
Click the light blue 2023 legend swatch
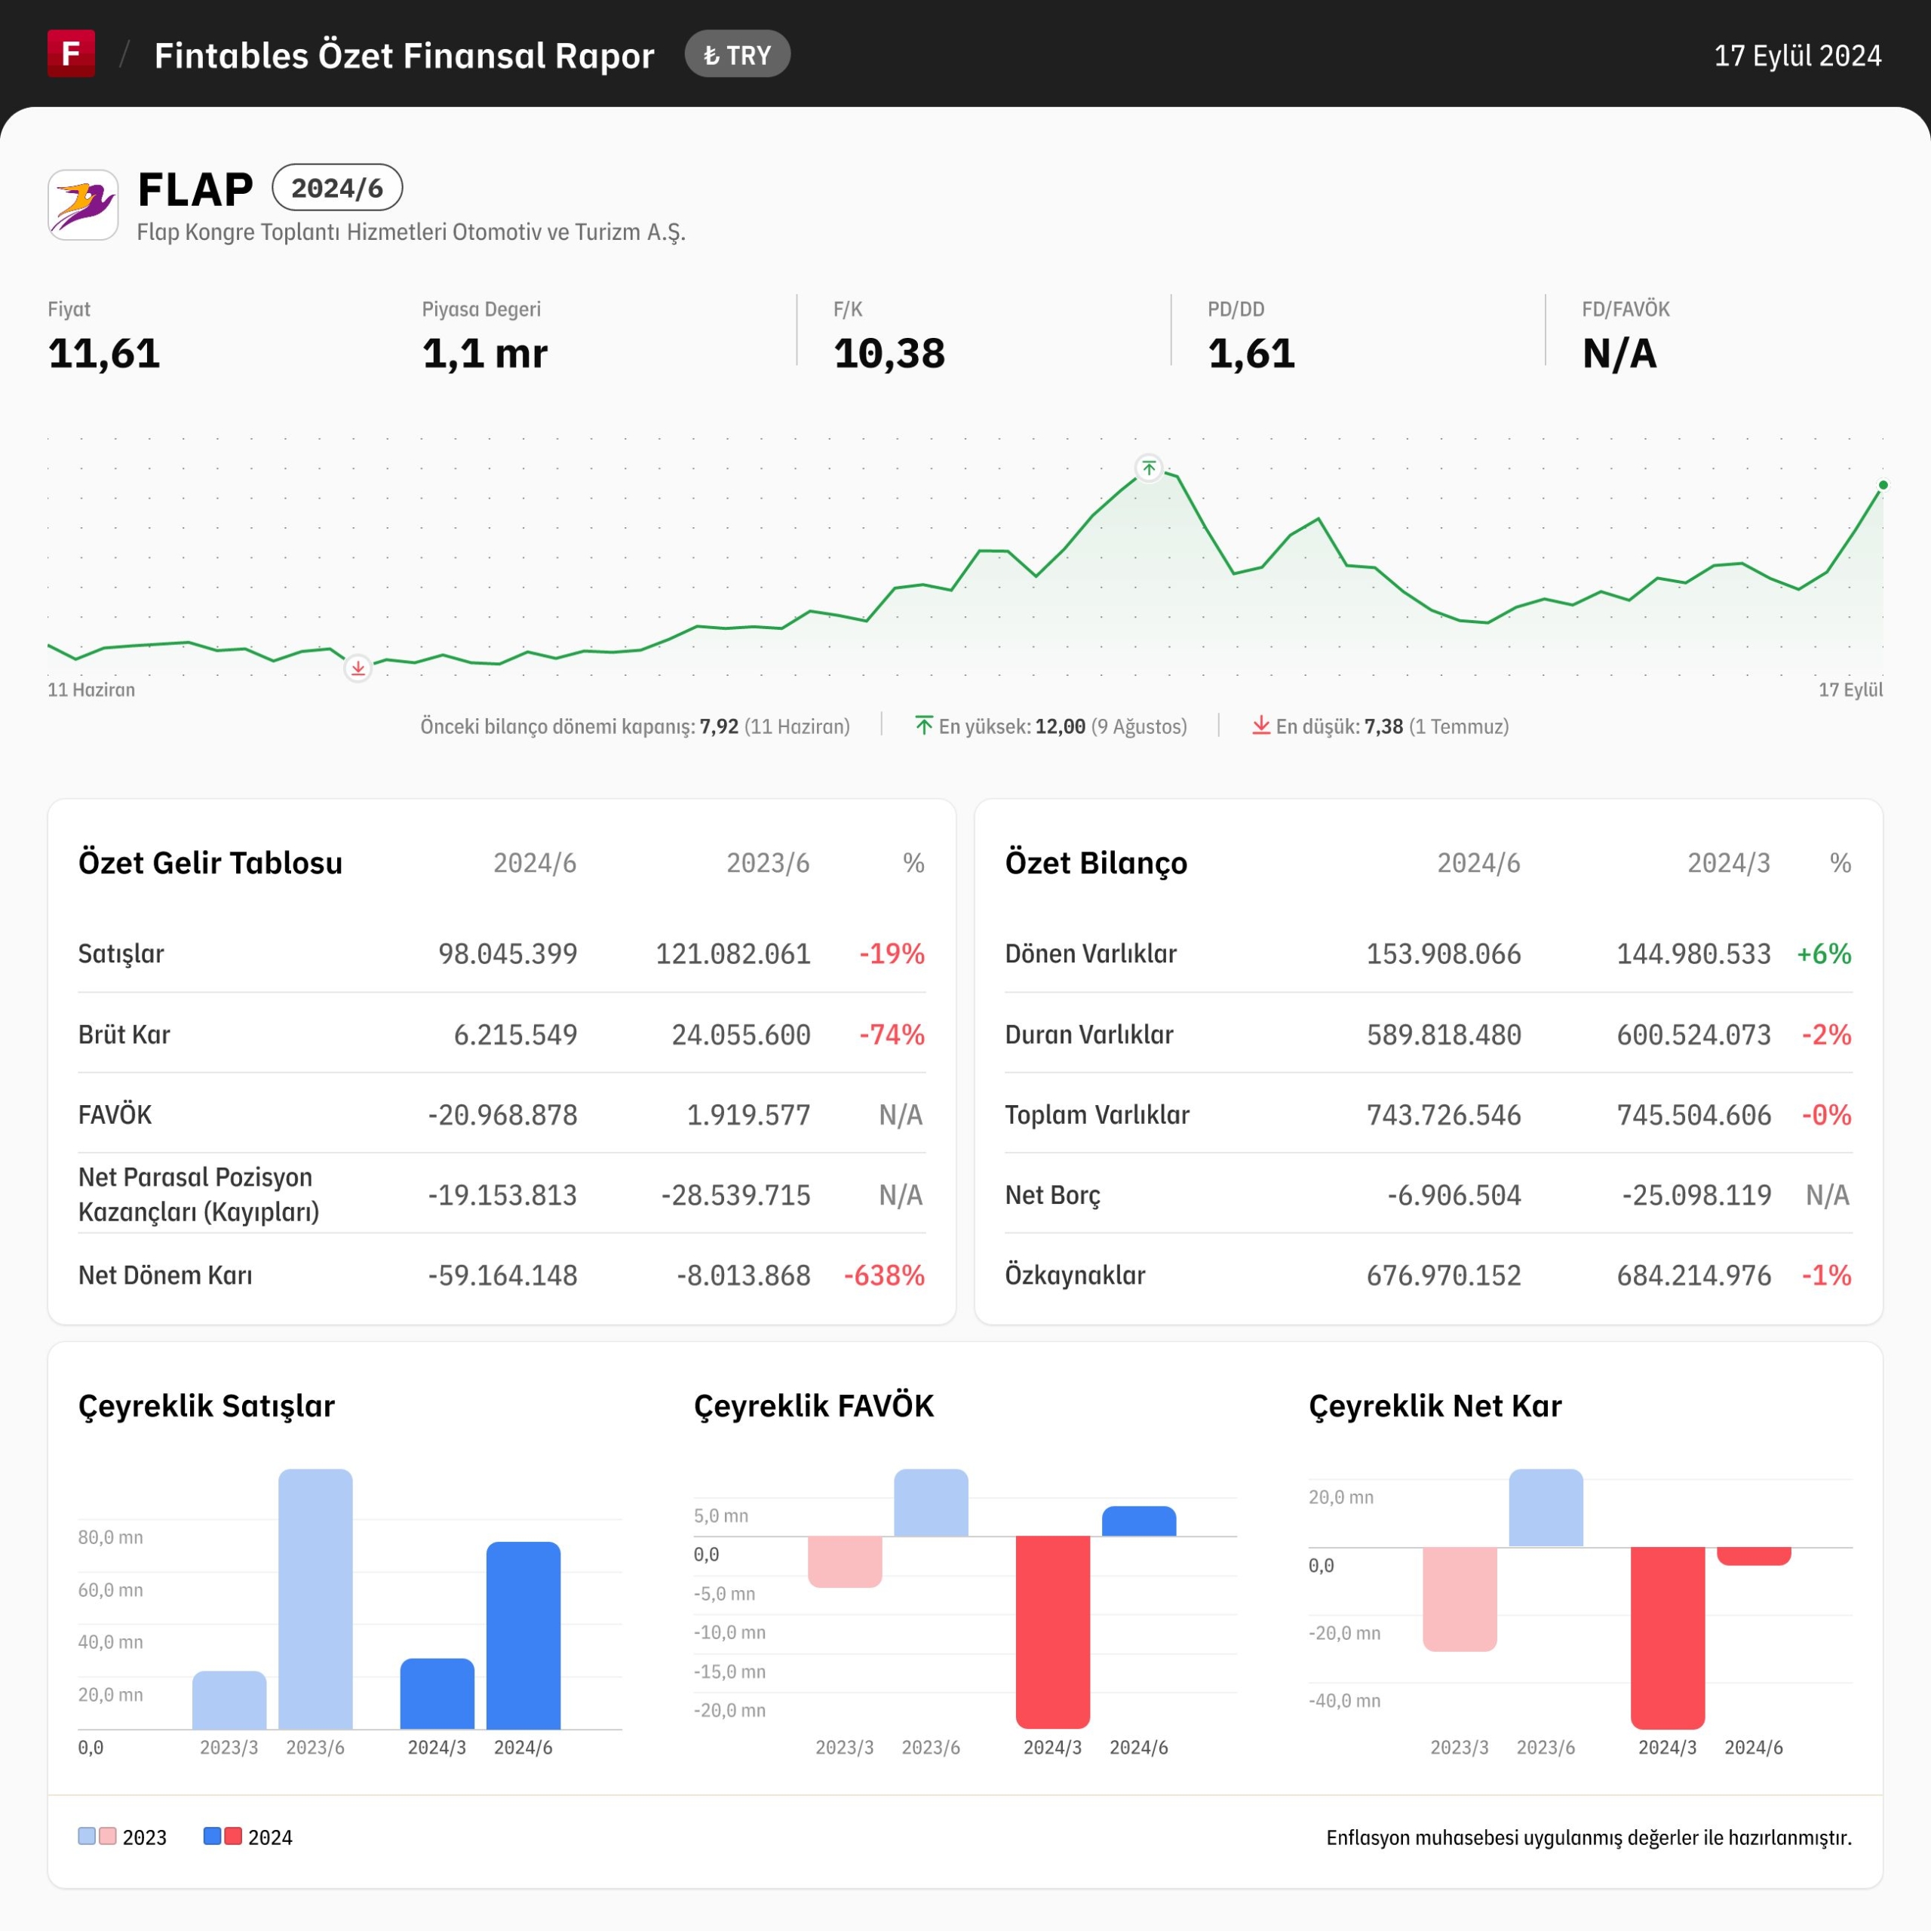[87, 1836]
